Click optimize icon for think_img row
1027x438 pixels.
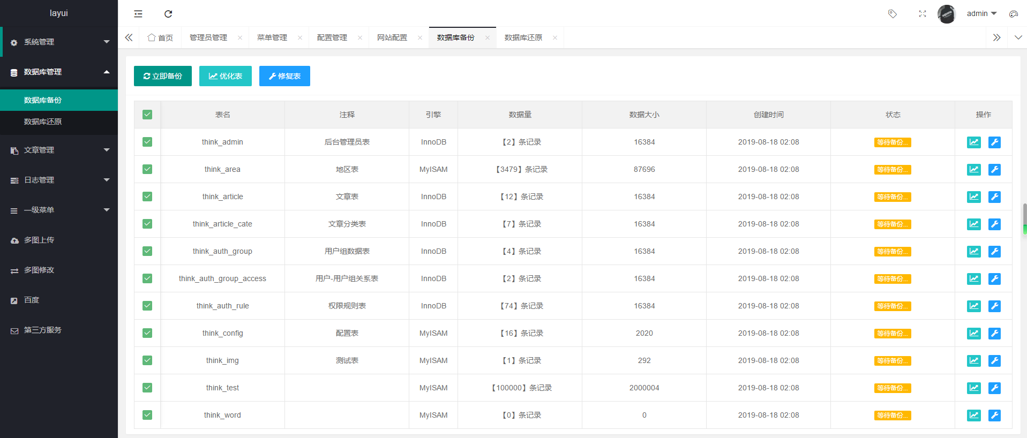coord(974,361)
